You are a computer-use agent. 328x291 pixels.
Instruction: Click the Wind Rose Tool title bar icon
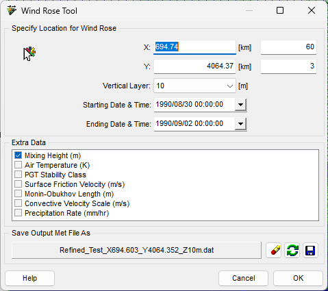(x=12, y=10)
